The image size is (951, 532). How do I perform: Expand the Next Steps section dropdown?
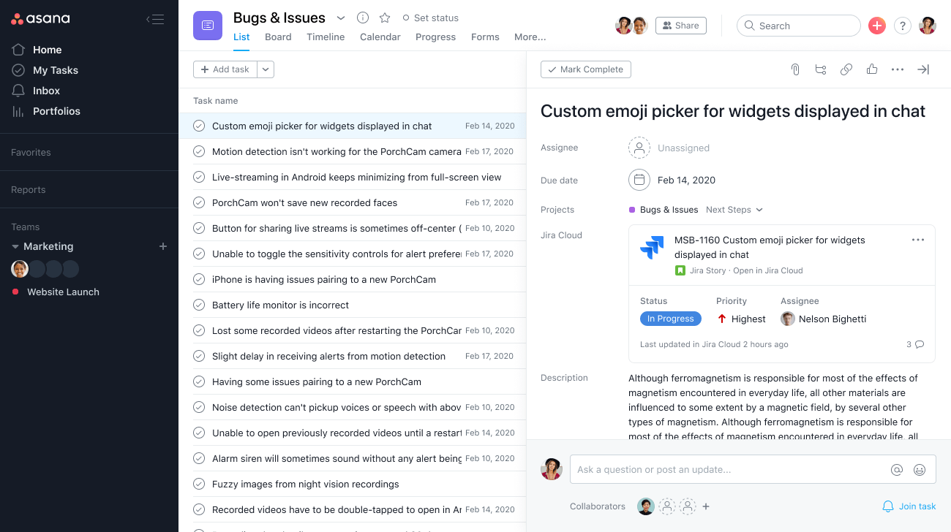click(x=734, y=210)
